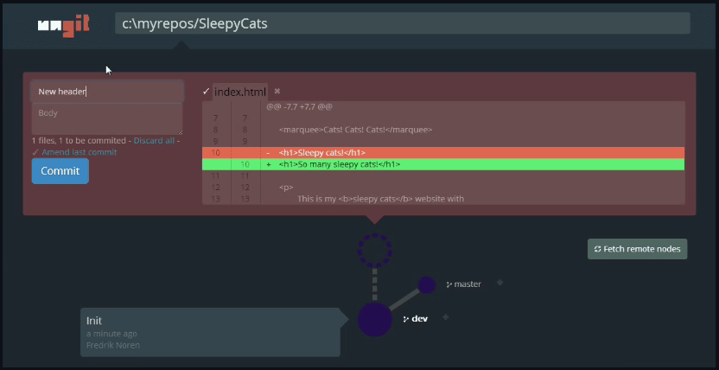Toggle the Amend last commit checkmark
The width and height of the screenshot is (719, 370).
[x=35, y=152]
